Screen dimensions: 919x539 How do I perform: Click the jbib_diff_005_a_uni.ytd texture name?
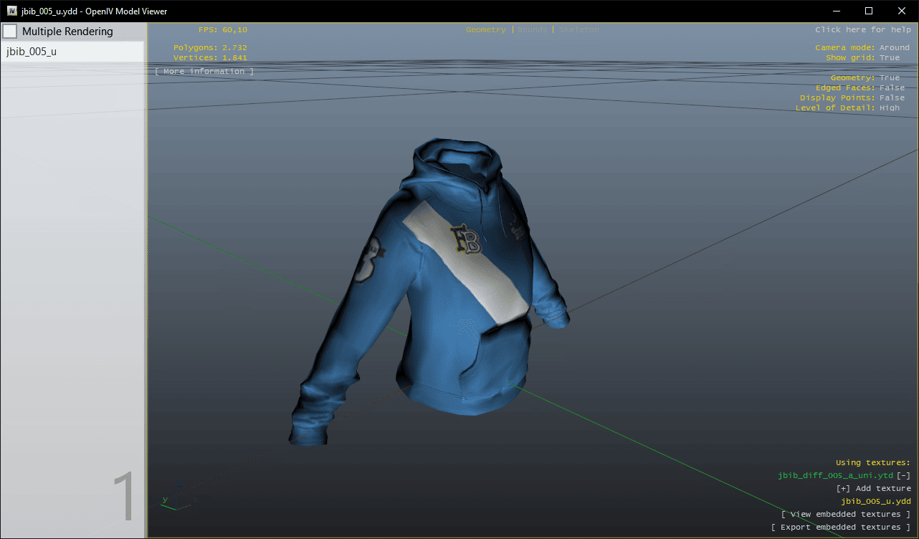tap(835, 476)
